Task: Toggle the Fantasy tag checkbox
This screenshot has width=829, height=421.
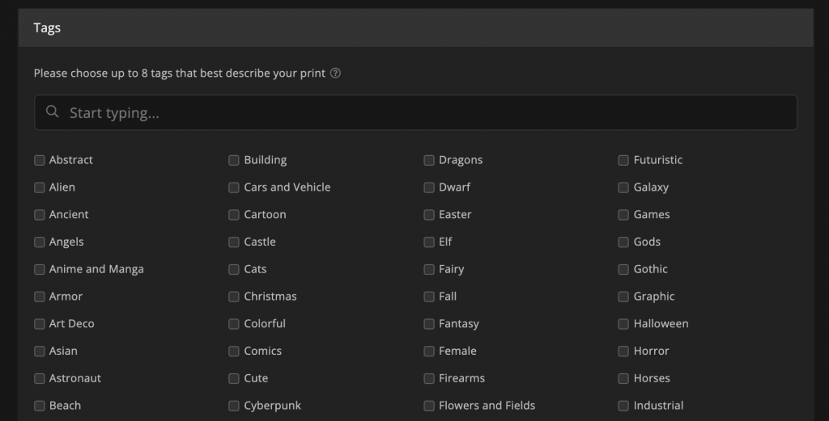Action: pyautogui.click(x=429, y=324)
